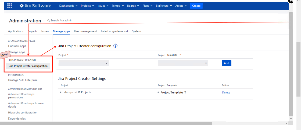Click the blue Create button

pyautogui.click(x=196, y=6)
